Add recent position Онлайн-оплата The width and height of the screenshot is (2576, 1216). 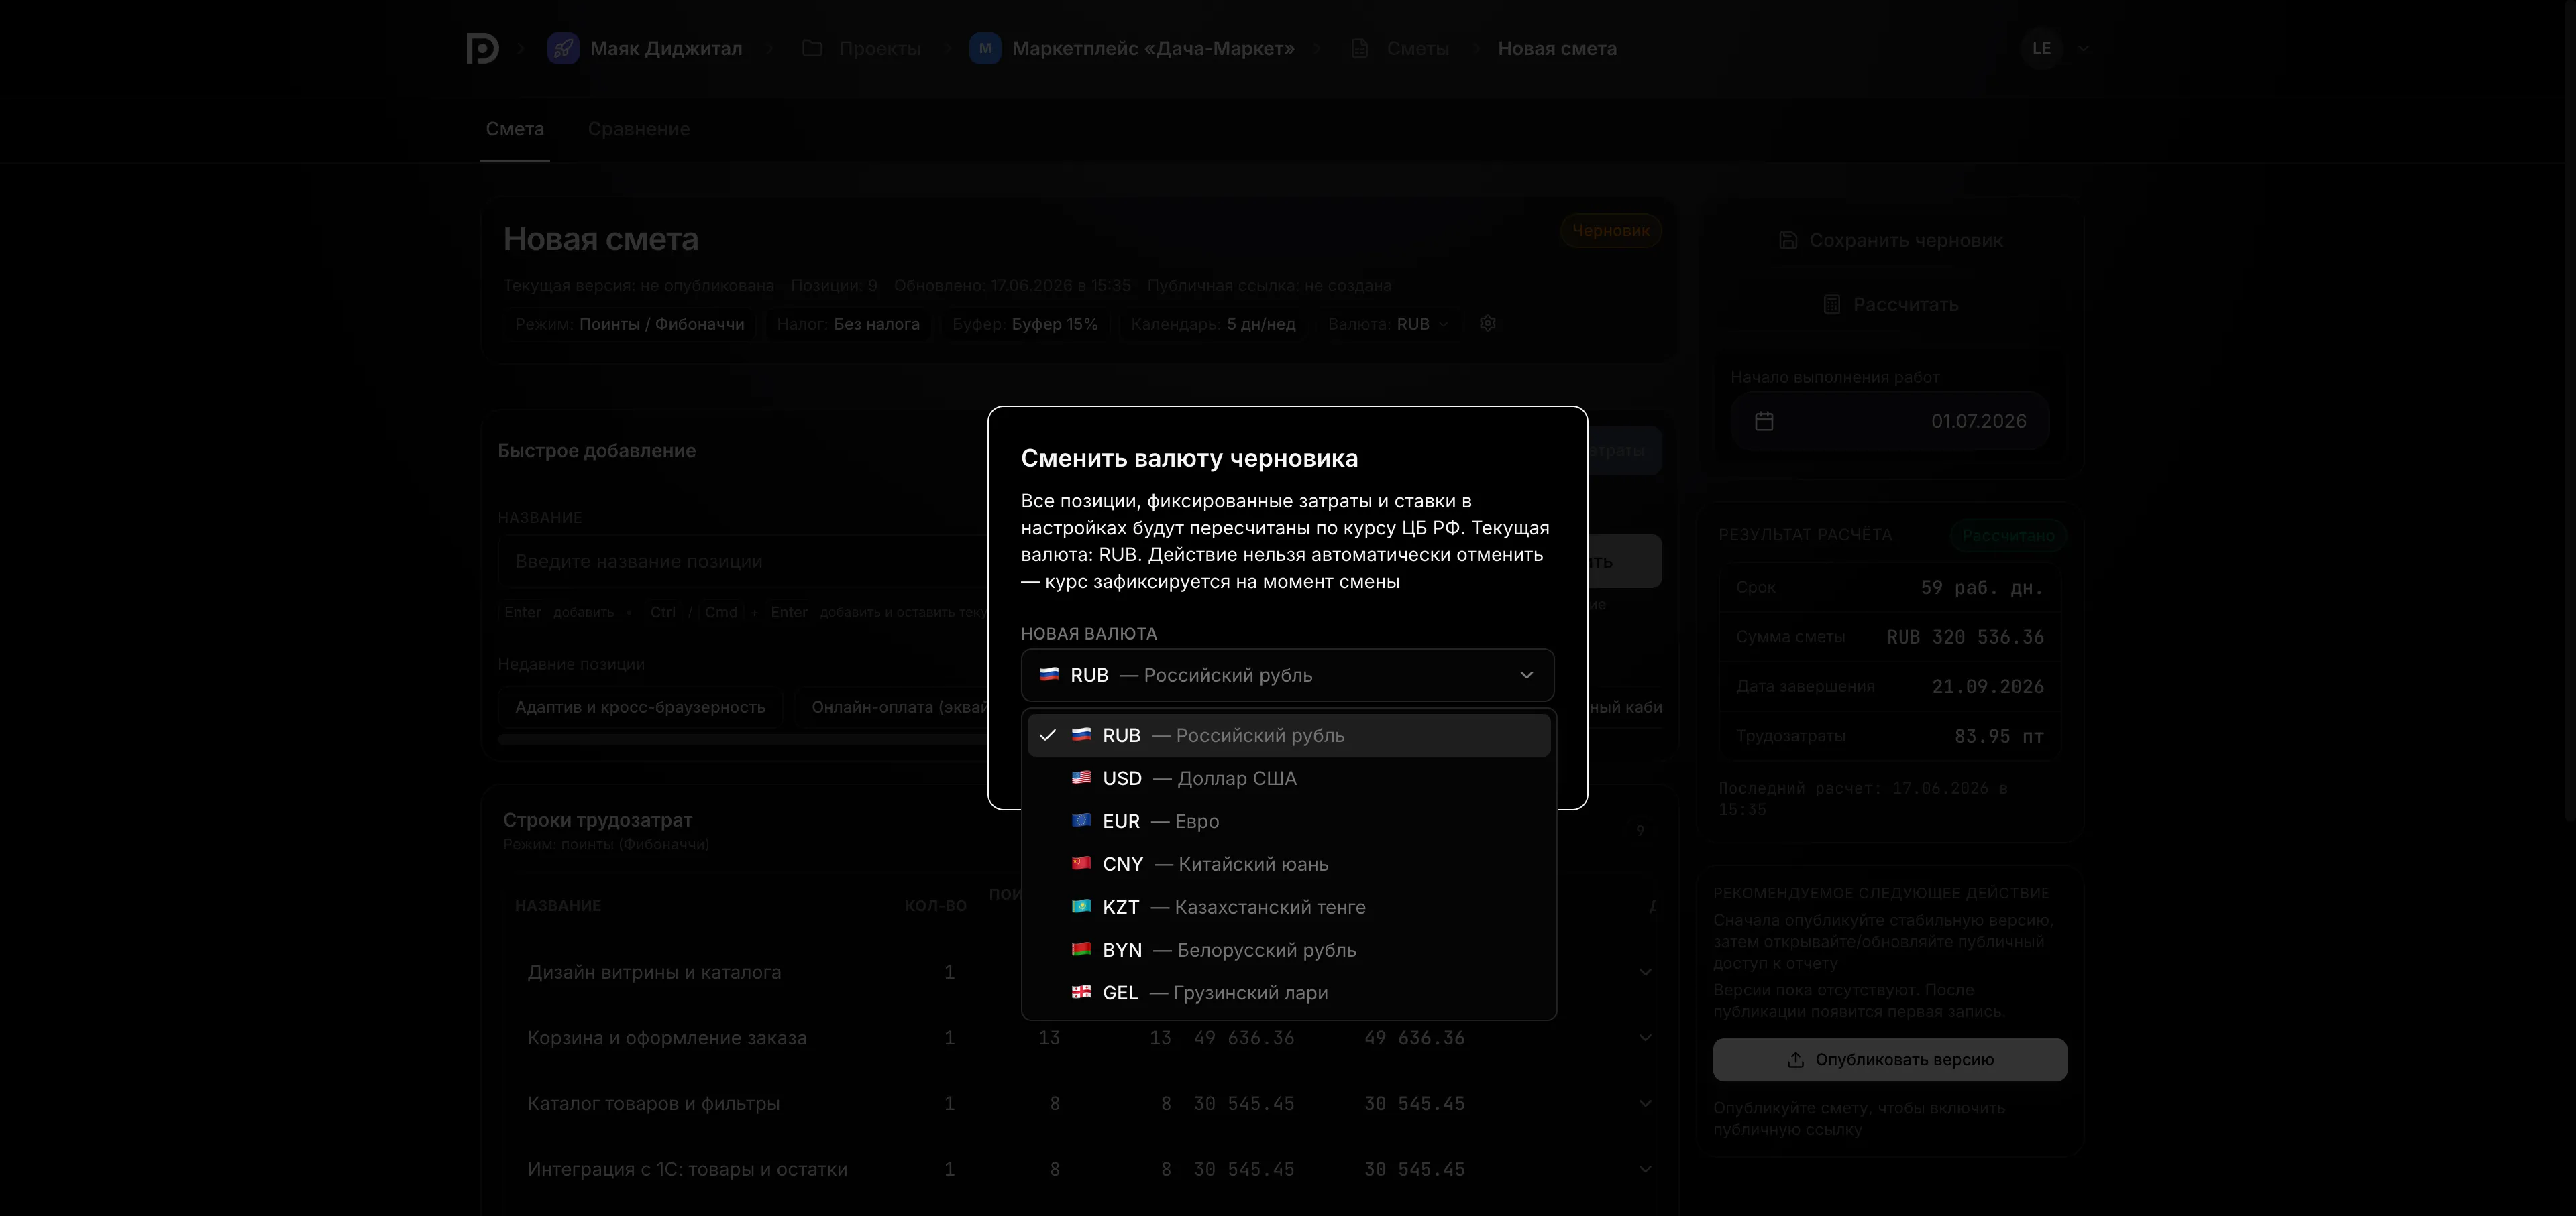893,707
